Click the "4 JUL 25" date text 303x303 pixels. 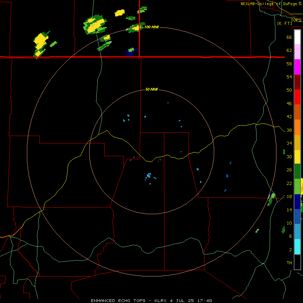click(182, 301)
